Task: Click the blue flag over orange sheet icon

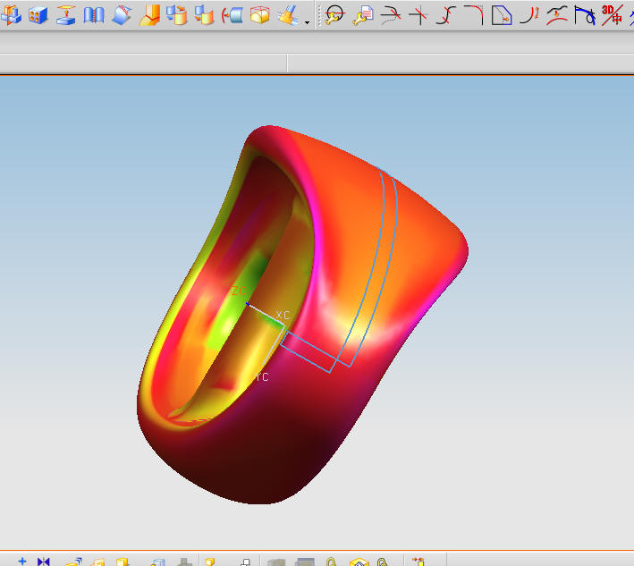Action: click(177, 15)
